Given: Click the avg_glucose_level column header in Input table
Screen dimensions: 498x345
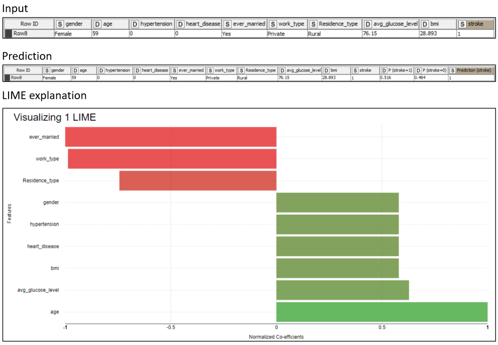Looking at the screenshot, I should [391, 24].
